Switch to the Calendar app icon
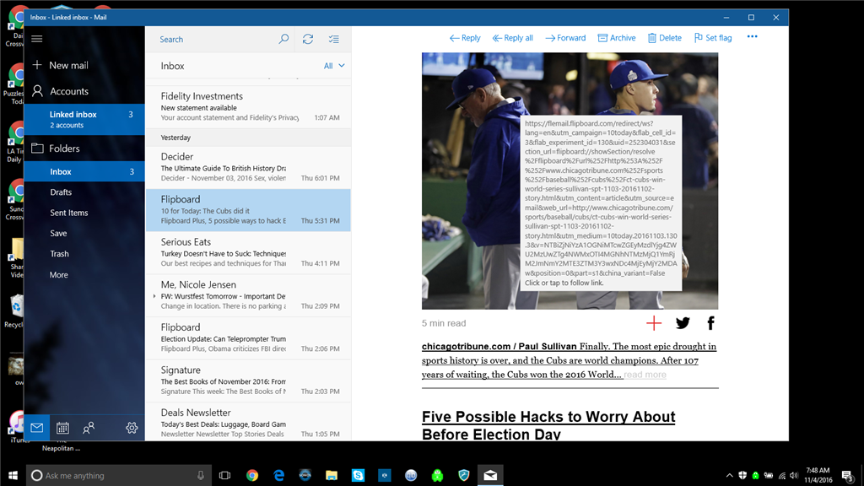This screenshot has height=486, width=864. point(62,428)
